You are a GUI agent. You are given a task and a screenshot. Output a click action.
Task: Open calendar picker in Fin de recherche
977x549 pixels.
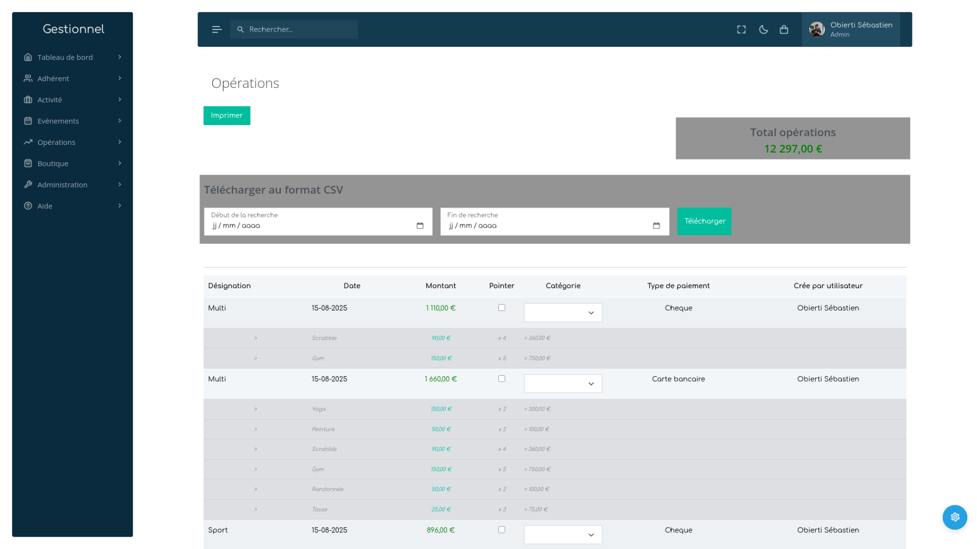(656, 226)
